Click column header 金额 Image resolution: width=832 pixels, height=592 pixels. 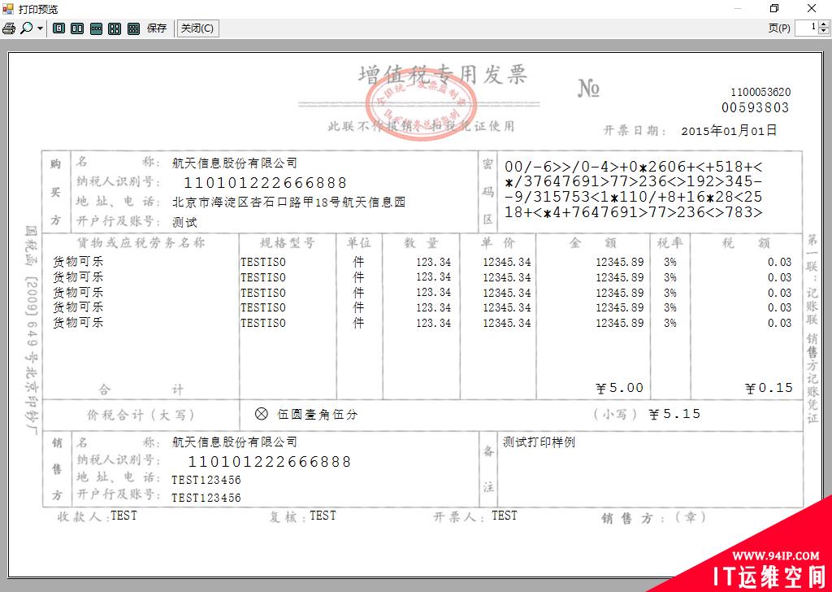click(592, 243)
